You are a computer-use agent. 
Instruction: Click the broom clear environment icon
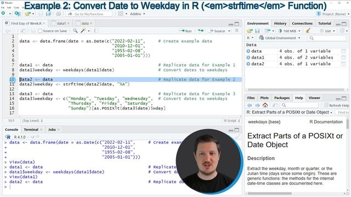308,31
